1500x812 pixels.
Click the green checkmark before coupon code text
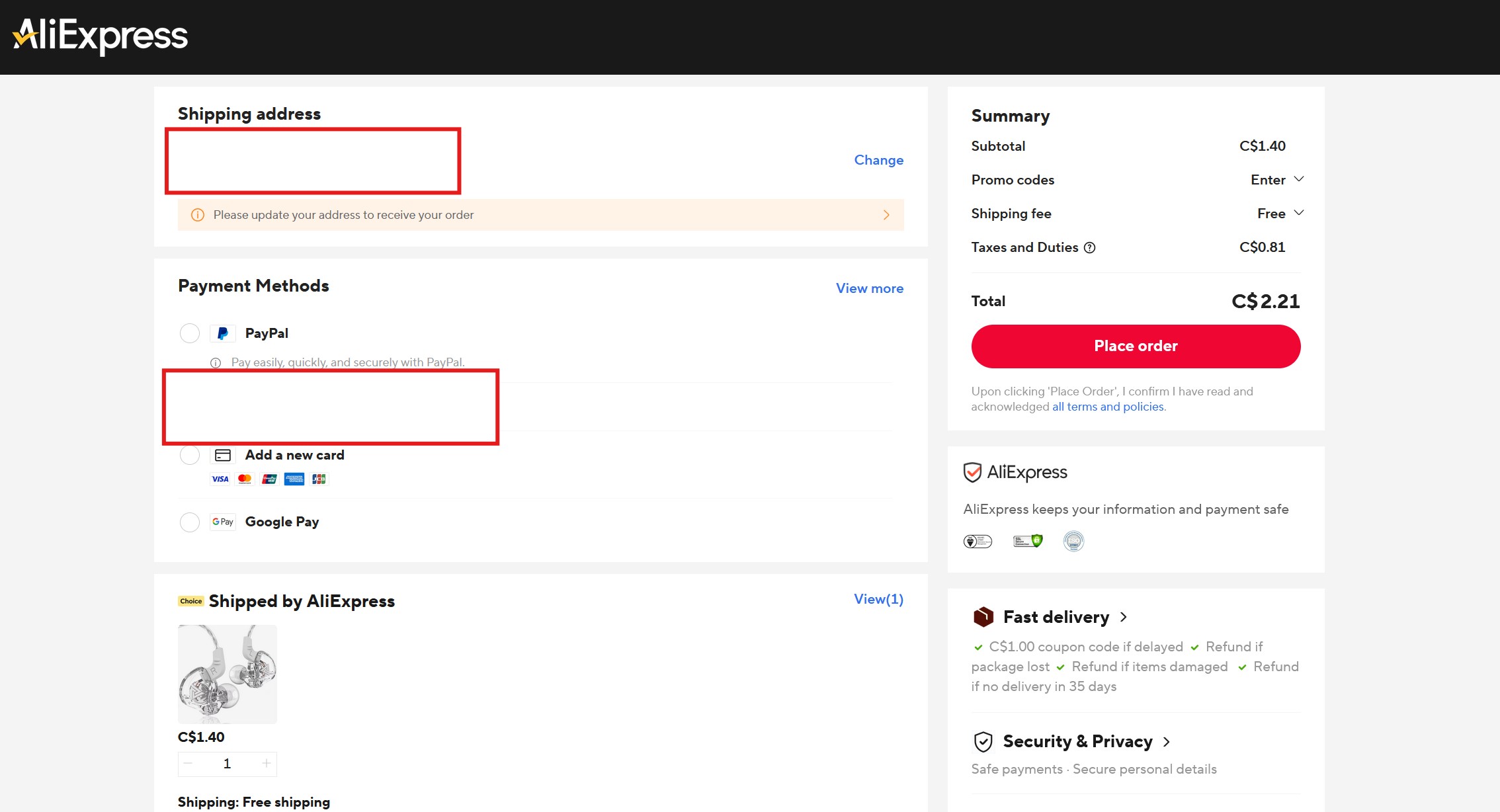[x=978, y=647]
